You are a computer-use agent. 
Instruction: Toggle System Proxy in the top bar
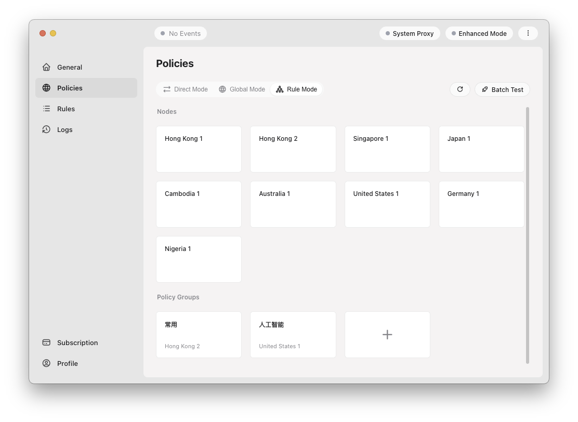click(x=410, y=33)
